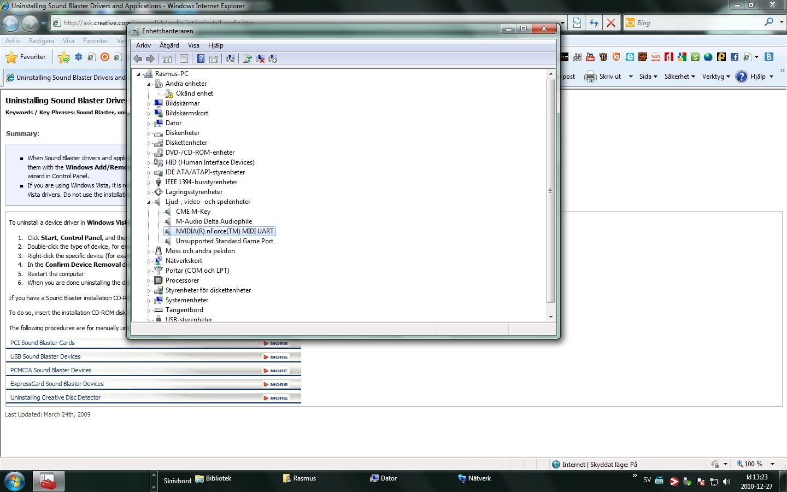Screen dimensions: 787x492
Task: Open the Properties toolbar icon in Enhetshanteraren
Action: point(184,59)
